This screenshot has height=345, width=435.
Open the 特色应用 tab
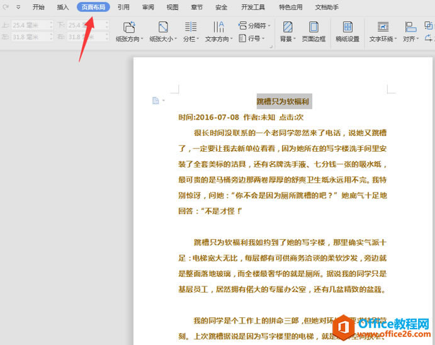click(x=290, y=7)
